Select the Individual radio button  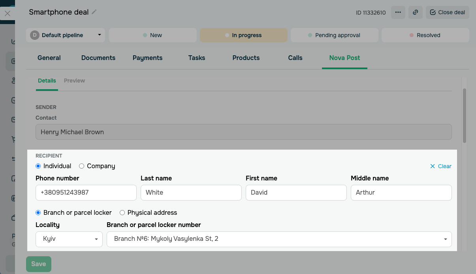[38, 166]
